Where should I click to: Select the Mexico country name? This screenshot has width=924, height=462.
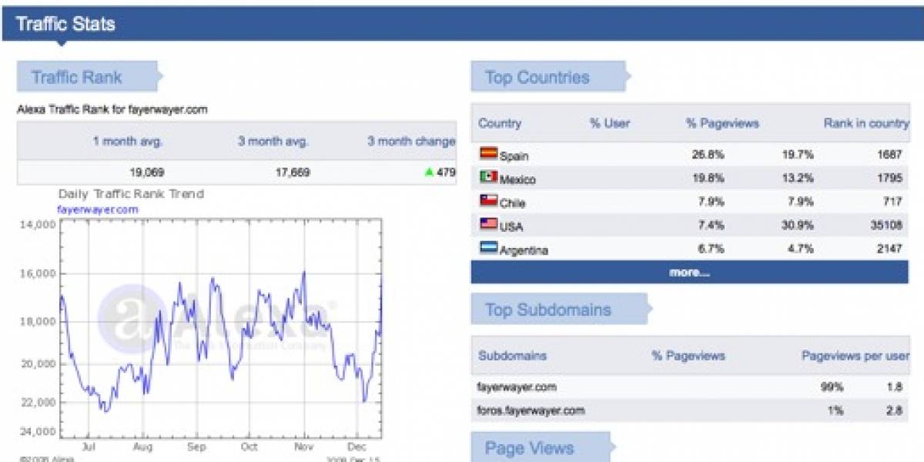pos(517,179)
